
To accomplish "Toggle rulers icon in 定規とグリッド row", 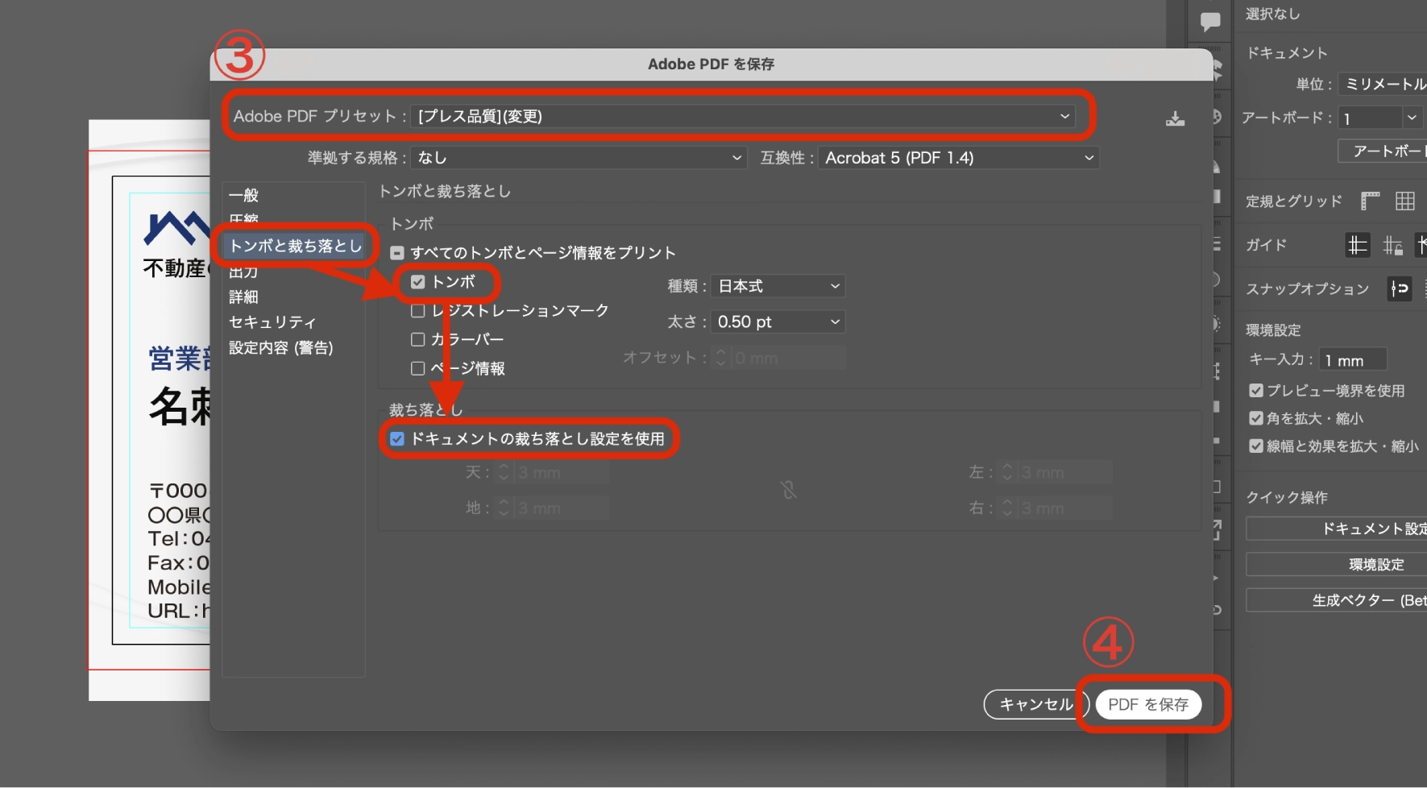I will coord(1370,201).
